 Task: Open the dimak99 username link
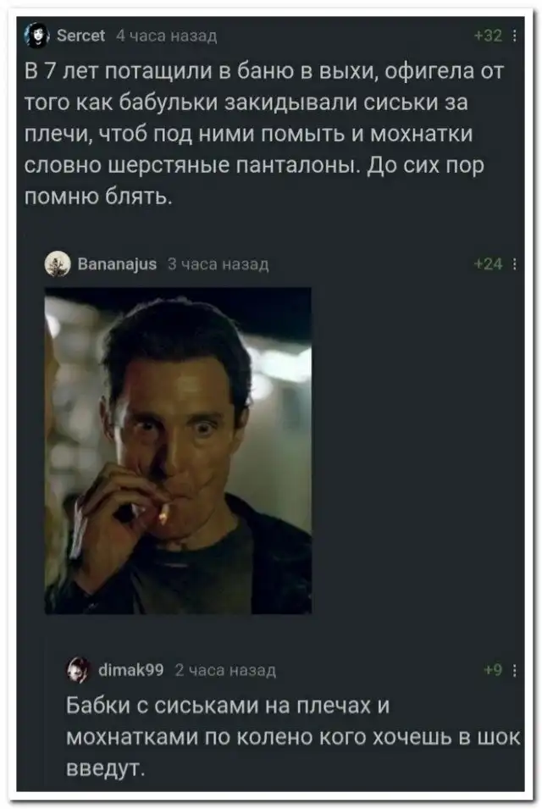tap(131, 670)
